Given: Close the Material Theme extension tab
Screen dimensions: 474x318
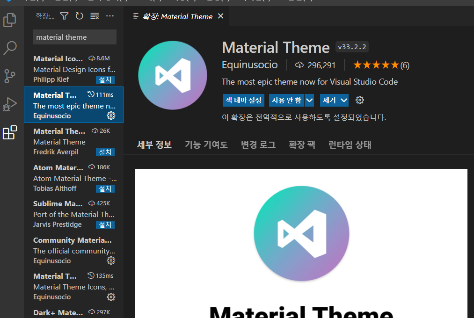Looking at the screenshot, I should pyautogui.click(x=221, y=16).
